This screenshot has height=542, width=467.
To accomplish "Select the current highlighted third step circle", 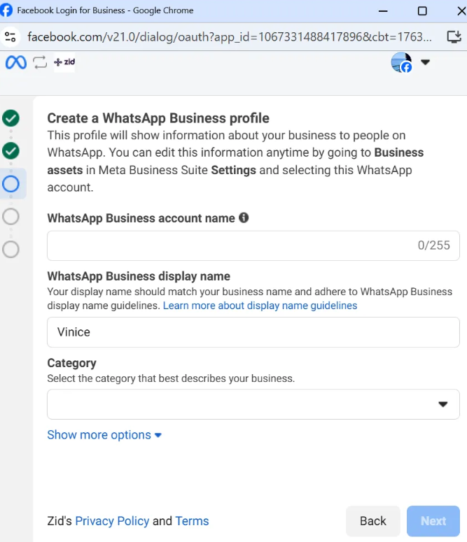I will coord(11,184).
